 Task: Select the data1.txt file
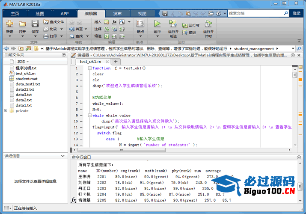coord(24,105)
